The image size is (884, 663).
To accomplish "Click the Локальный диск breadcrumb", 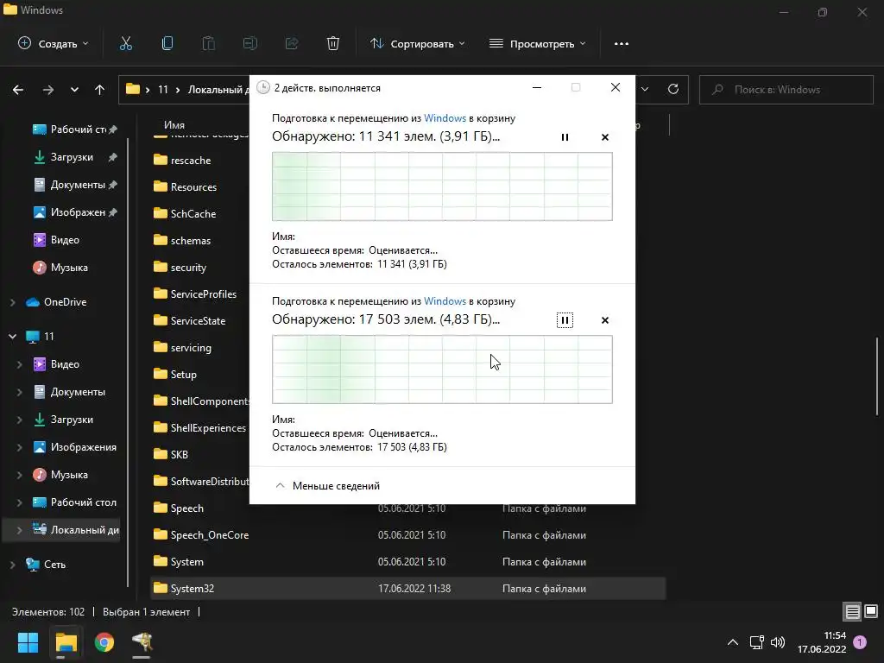I will tap(218, 90).
